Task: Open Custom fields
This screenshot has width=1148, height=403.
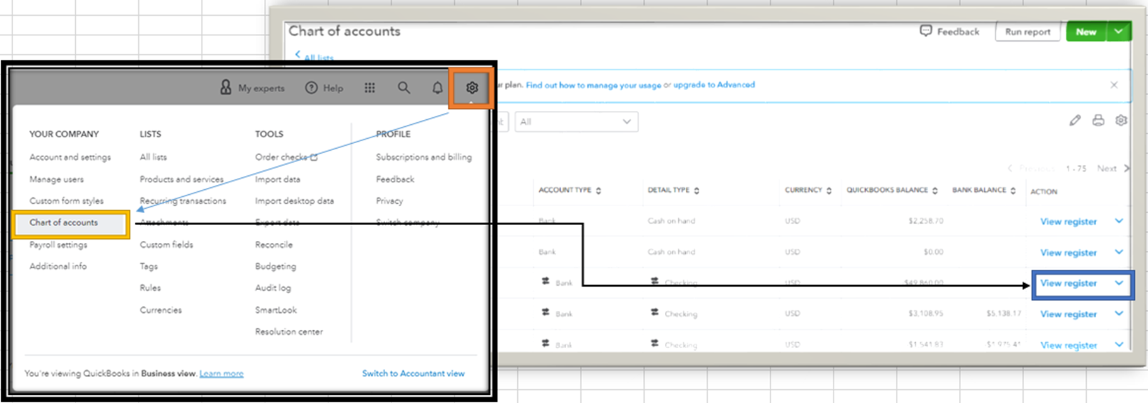Action: tap(167, 245)
